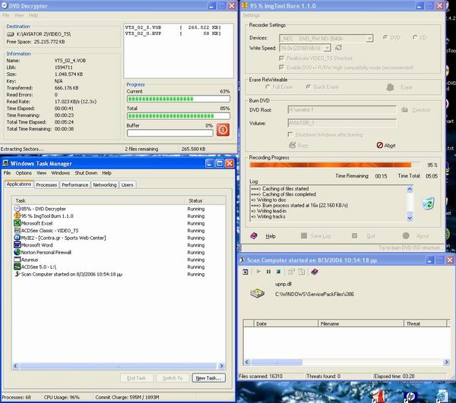Click the End Task button
456x403 pixels.
tap(136, 378)
